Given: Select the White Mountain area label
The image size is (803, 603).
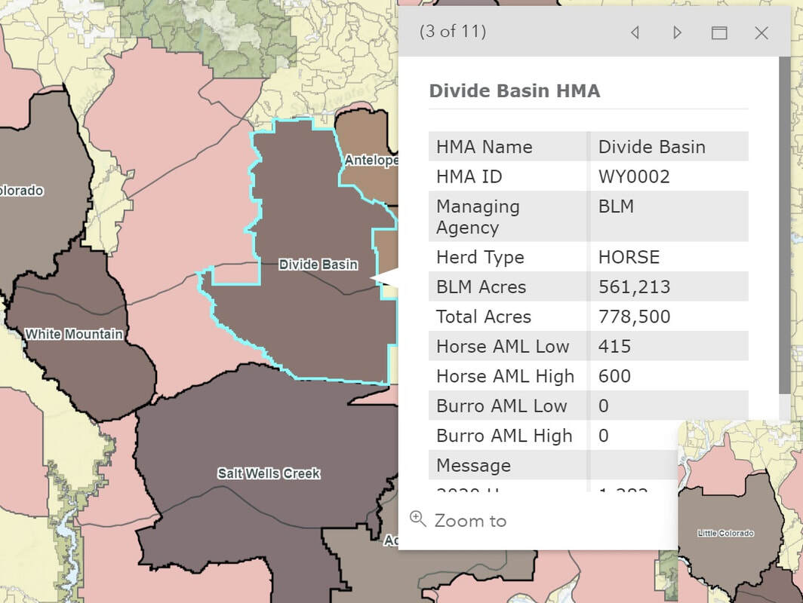Looking at the screenshot, I should (x=74, y=334).
